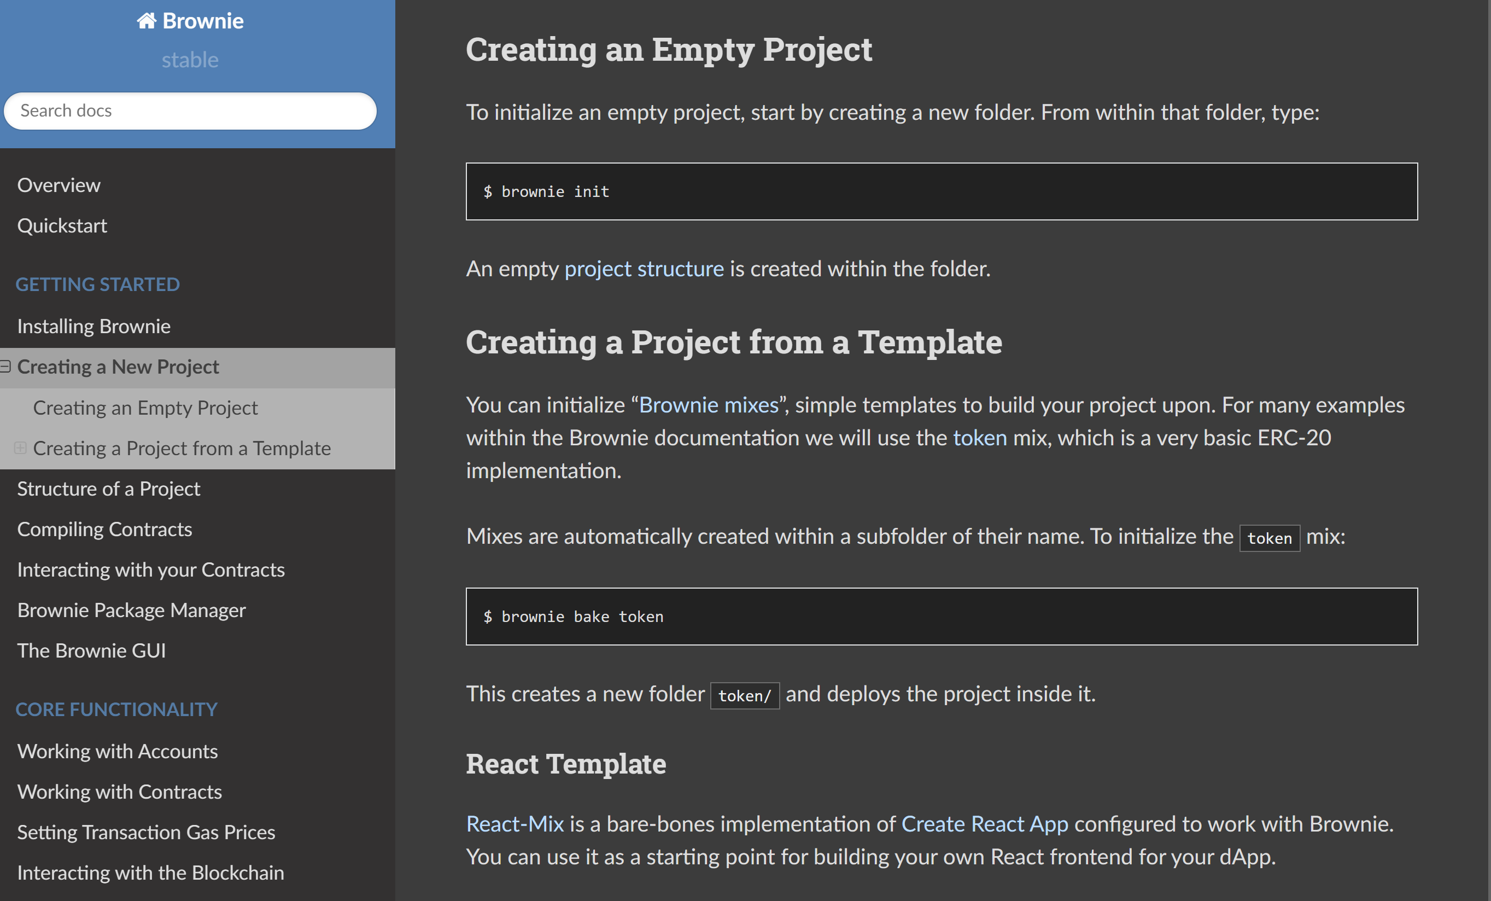Click the Creating an Empty Project heading

click(x=669, y=50)
